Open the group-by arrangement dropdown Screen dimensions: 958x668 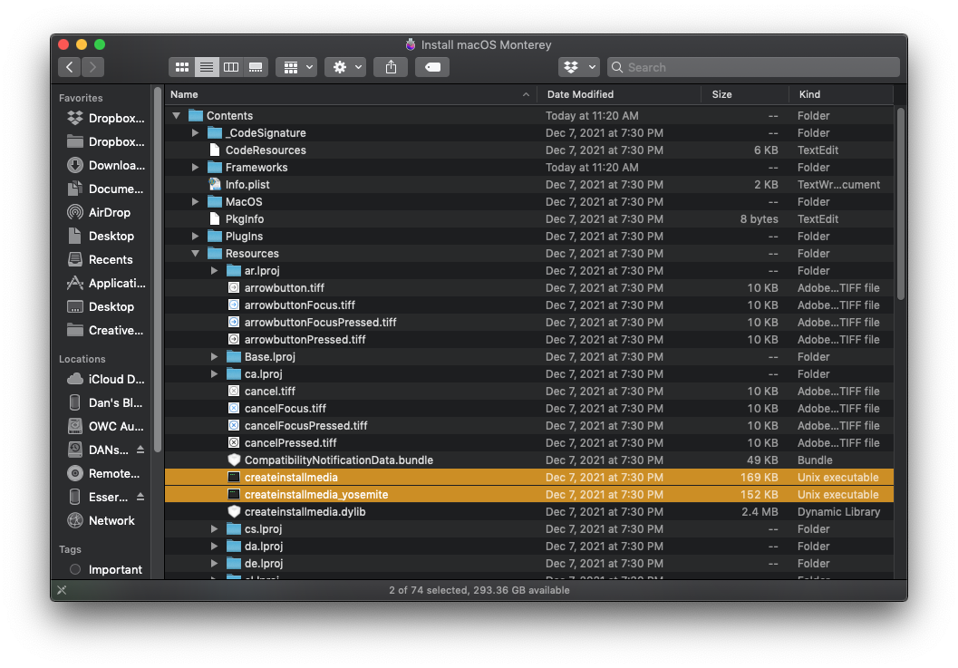(297, 67)
